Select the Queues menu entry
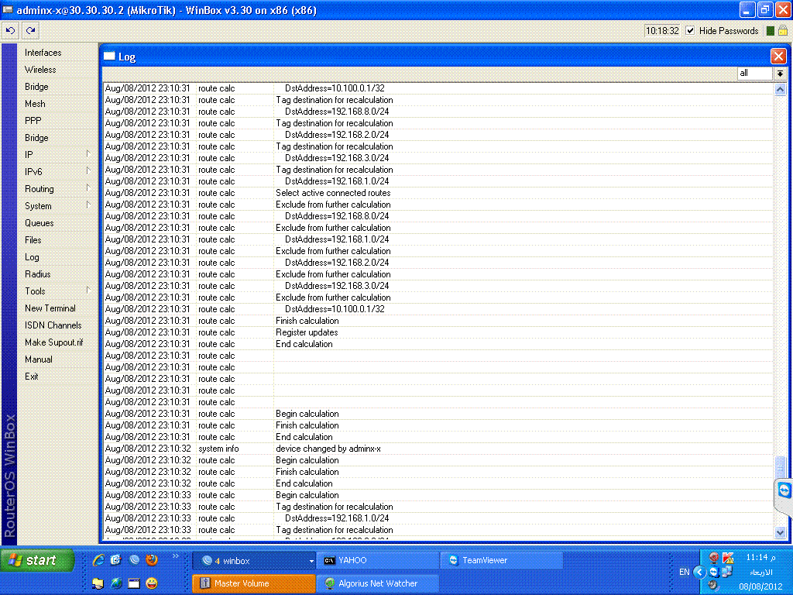 click(39, 223)
